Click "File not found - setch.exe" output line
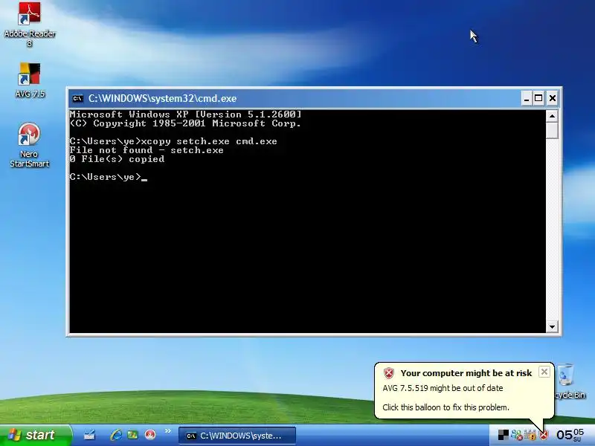The width and height of the screenshot is (595, 446). point(147,150)
